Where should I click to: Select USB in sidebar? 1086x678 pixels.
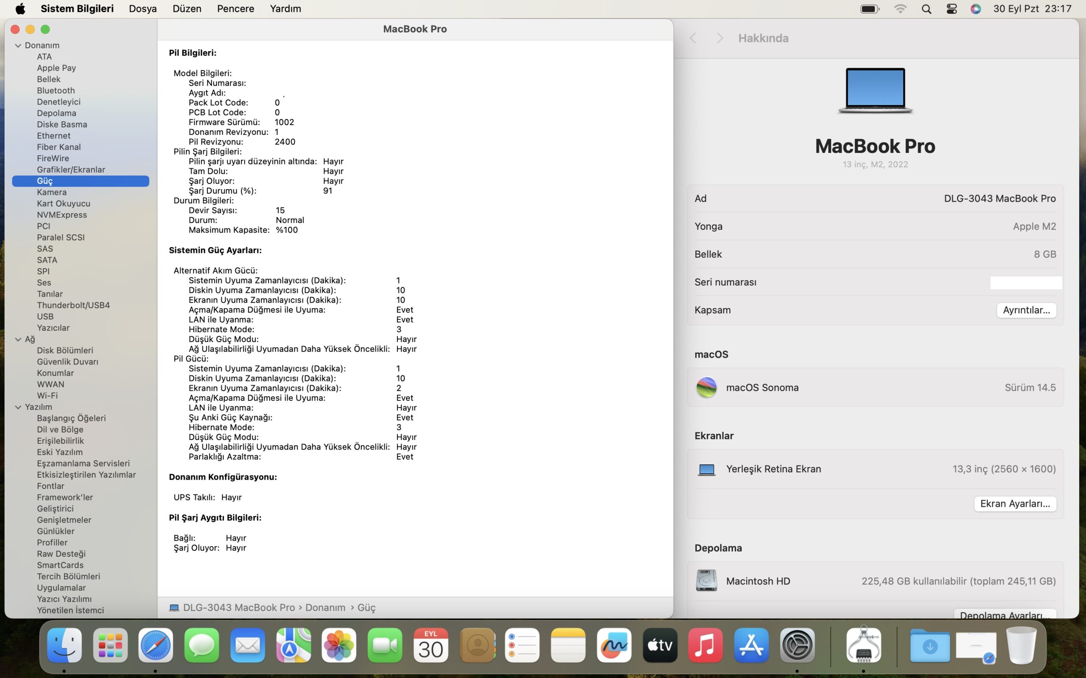(x=45, y=317)
